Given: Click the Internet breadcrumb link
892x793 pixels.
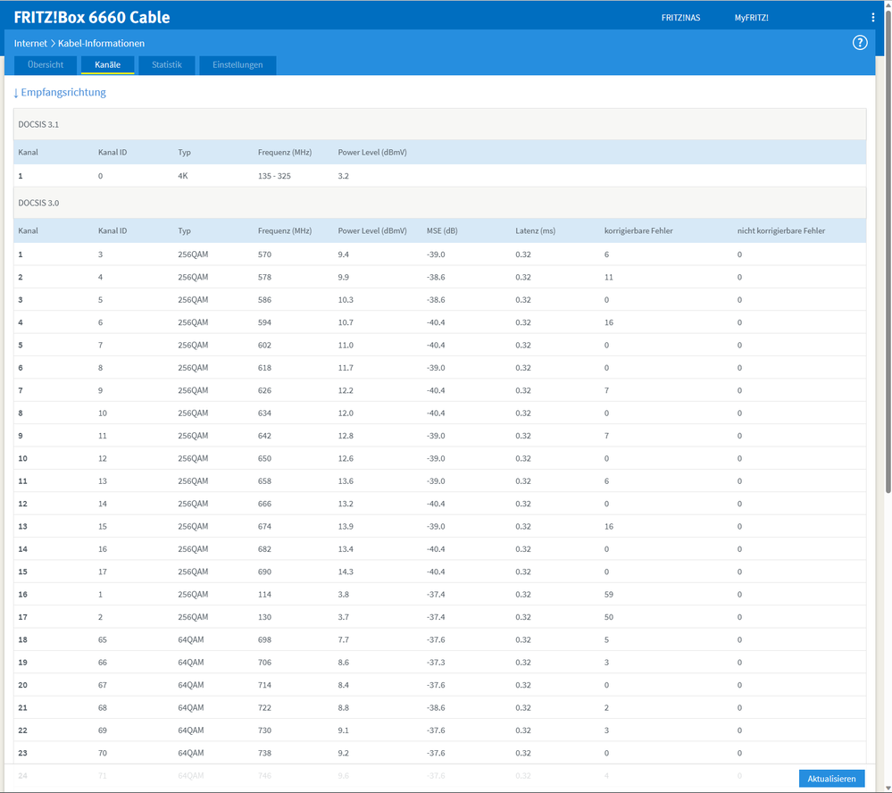Looking at the screenshot, I should pyautogui.click(x=30, y=43).
